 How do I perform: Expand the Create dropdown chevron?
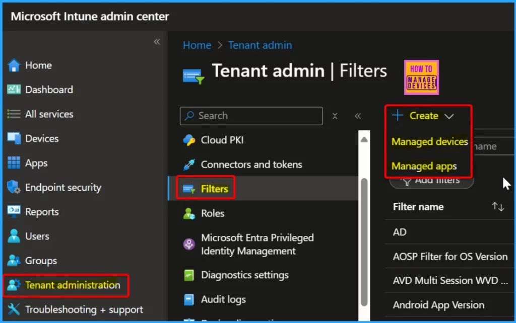pos(449,116)
